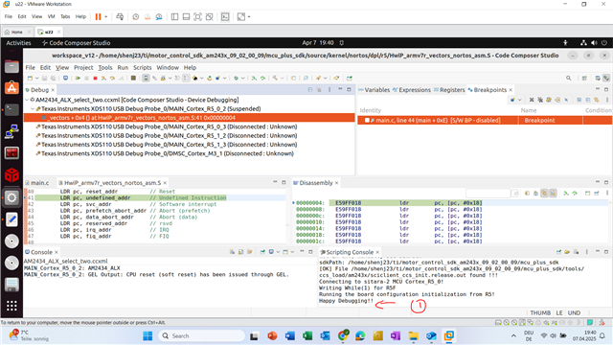Image resolution: width=613 pixels, height=345 pixels.
Task: Click Remove All Breakpoints double-X icon
Action: click(x=540, y=100)
